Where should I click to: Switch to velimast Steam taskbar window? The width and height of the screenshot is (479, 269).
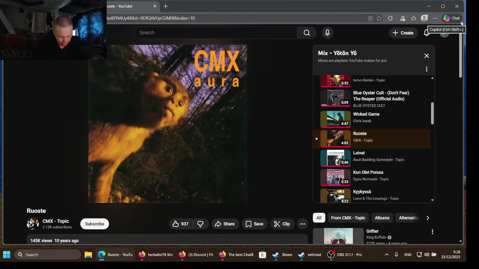310,255
